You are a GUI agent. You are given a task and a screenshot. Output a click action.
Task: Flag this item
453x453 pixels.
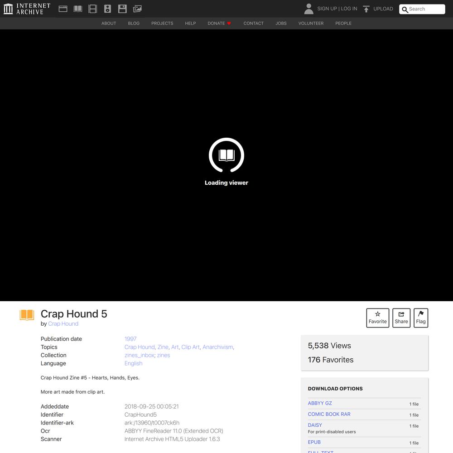pyautogui.click(x=421, y=318)
